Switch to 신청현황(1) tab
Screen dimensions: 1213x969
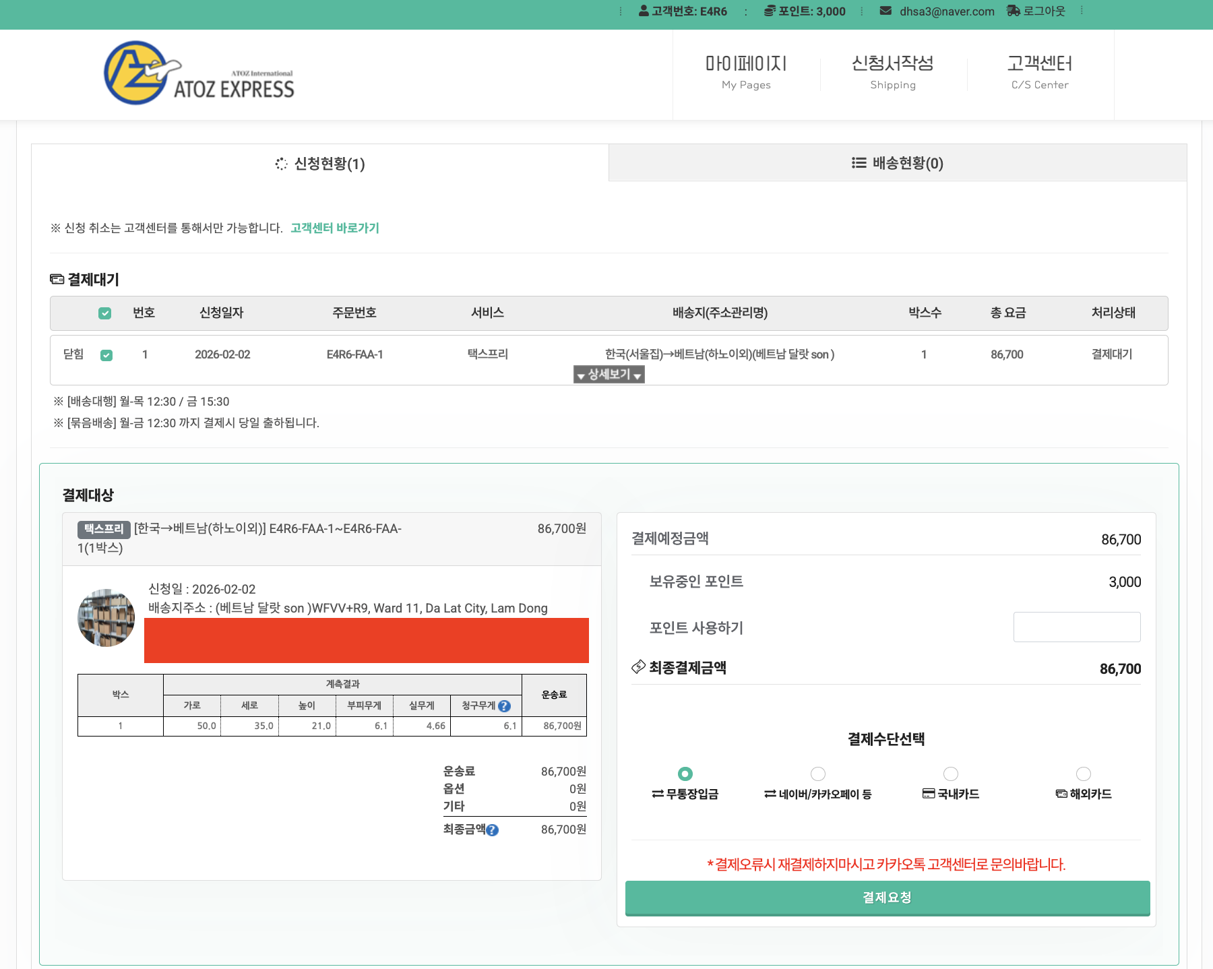(x=320, y=164)
